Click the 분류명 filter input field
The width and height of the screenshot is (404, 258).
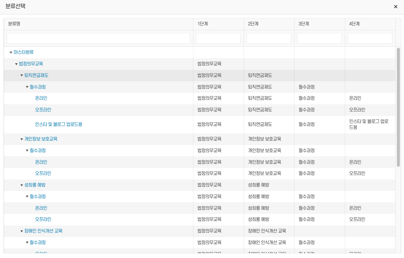tap(98, 39)
